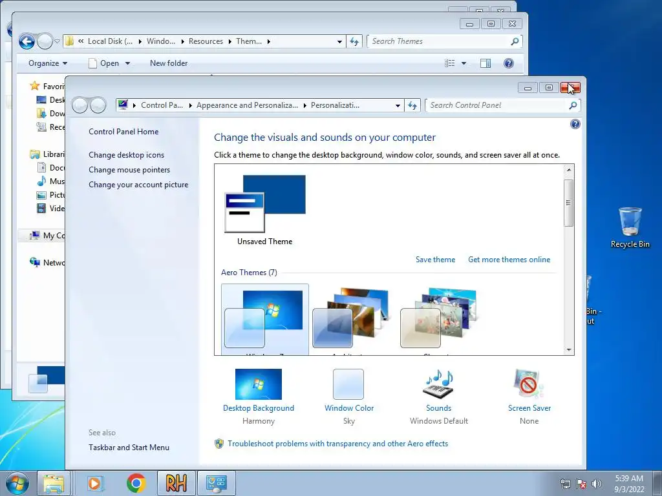
Task: Open Windows Explorer from the taskbar
Action: [x=54, y=483]
